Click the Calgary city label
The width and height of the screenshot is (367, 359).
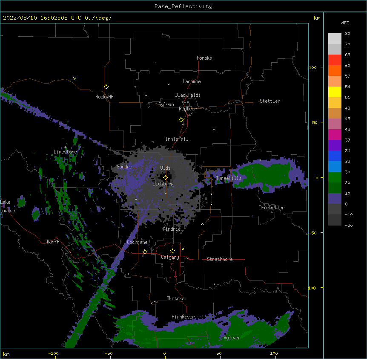tap(170, 257)
